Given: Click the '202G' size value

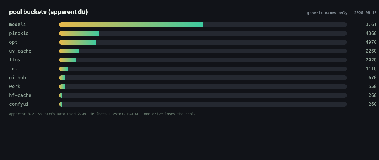Looking at the screenshot, I should click(371, 60).
